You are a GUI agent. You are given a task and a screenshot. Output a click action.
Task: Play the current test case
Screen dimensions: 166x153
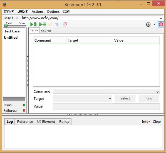point(42,24)
